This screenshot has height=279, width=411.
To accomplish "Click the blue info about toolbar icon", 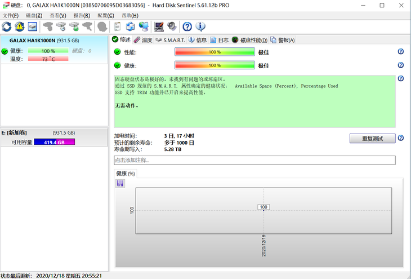I will point(200,26).
